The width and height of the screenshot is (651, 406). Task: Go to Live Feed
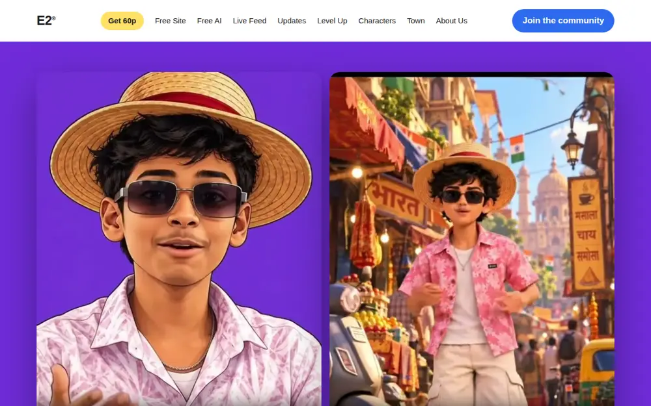coord(249,21)
